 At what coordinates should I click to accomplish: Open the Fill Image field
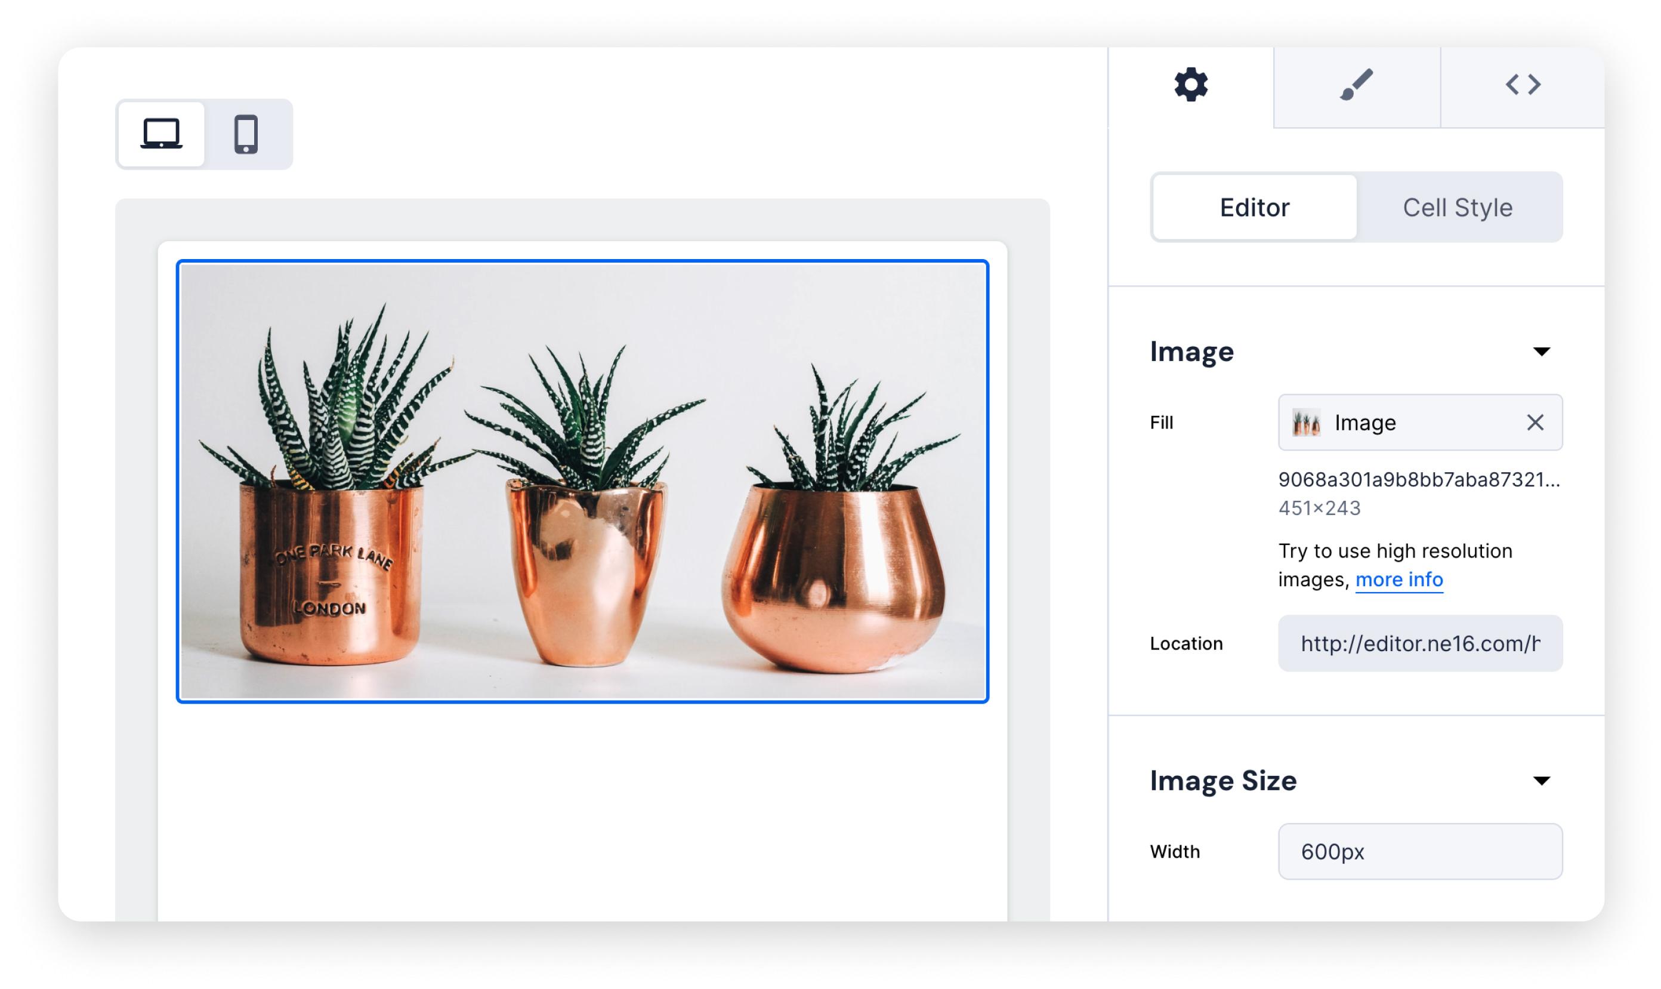(1420, 422)
